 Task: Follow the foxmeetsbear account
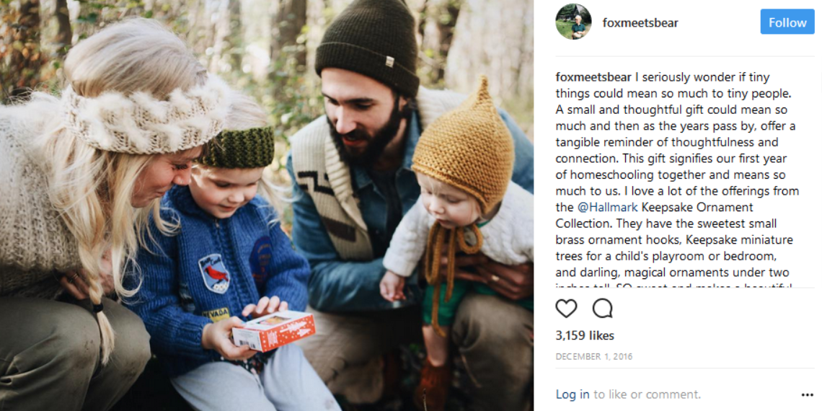point(787,22)
